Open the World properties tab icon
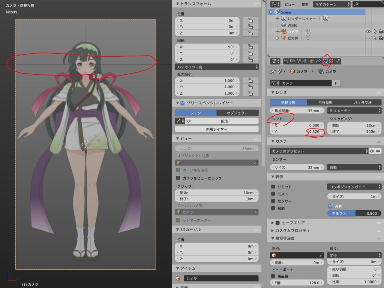 tap(305, 61)
